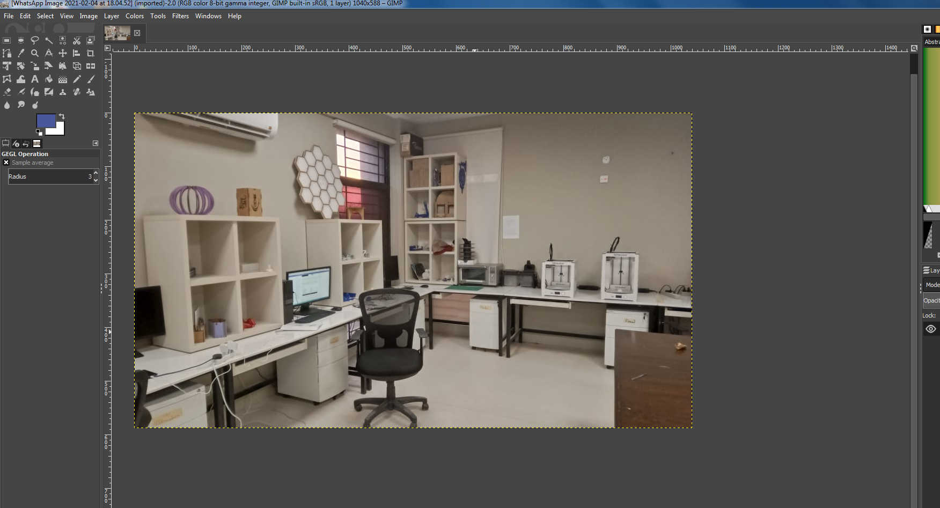This screenshot has width=940, height=508.
Task: Open the Layer menu
Action: tap(112, 16)
